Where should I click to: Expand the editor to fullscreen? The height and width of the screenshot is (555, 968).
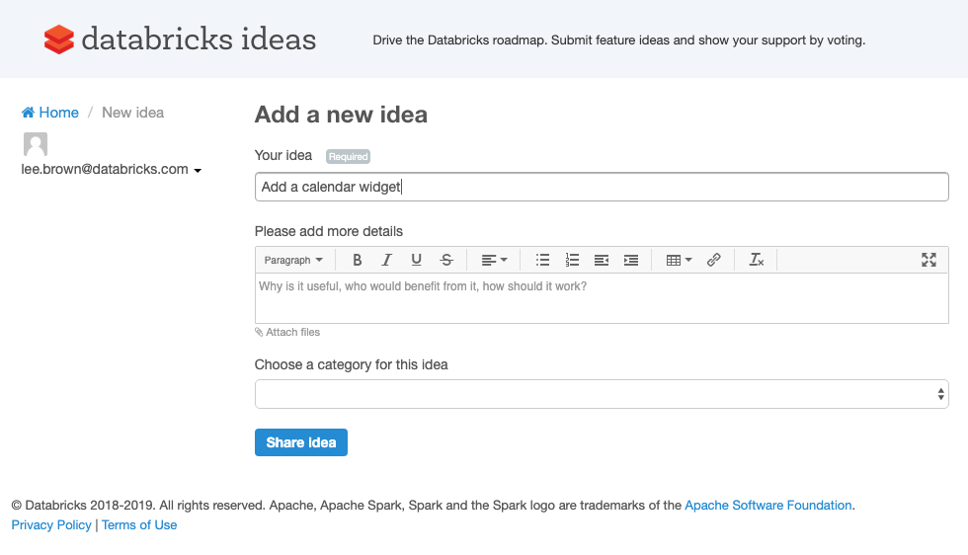928,260
